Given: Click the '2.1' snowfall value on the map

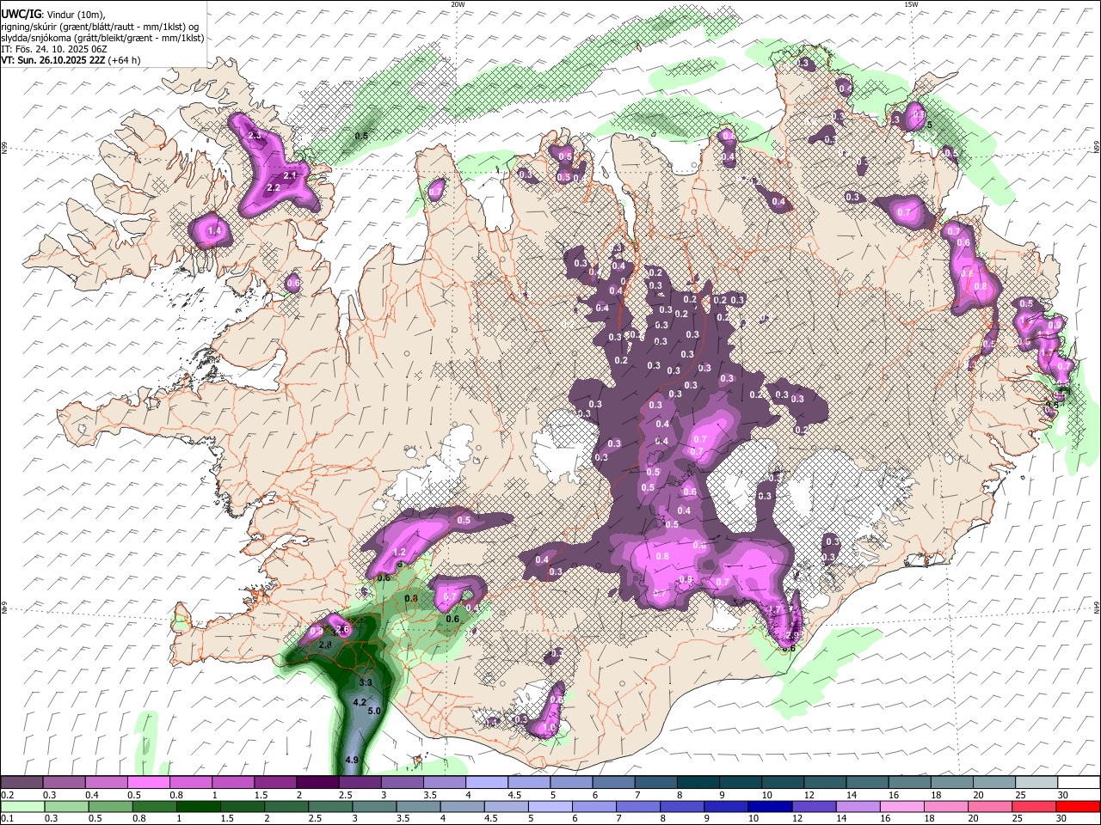Looking at the screenshot, I should click(290, 175).
